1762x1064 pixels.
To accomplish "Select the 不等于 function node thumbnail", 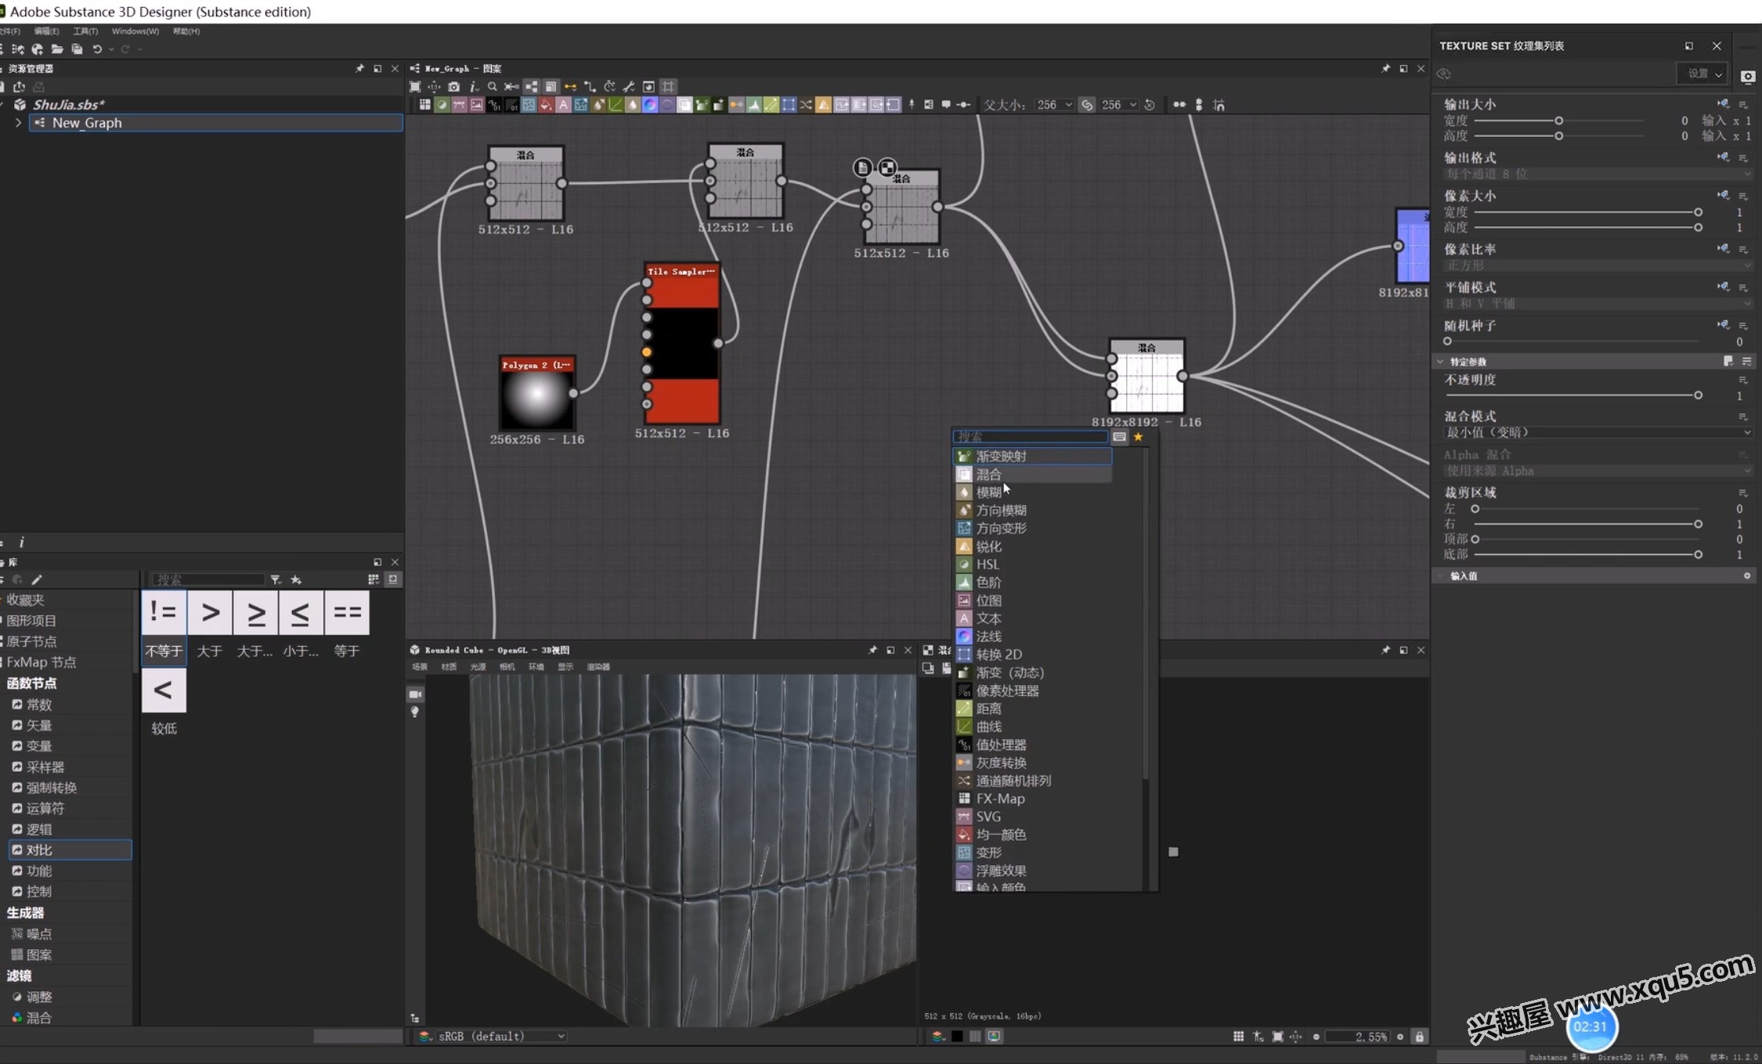I will coord(164,613).
